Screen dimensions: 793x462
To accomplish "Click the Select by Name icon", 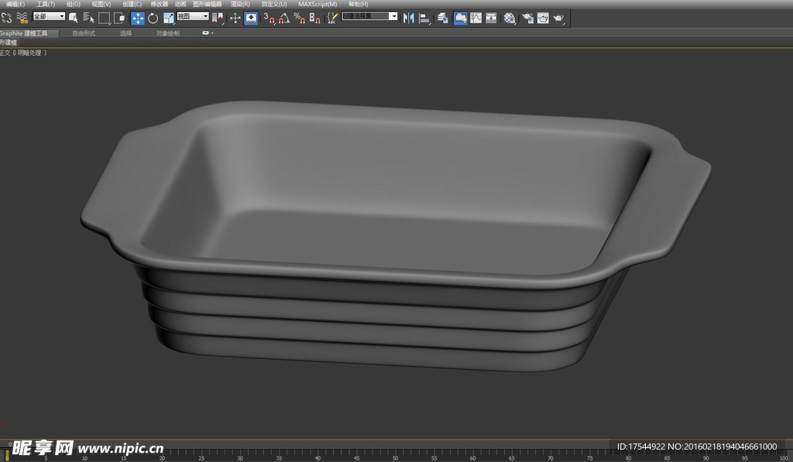I will pyautogui.click(x=88, y=18).
